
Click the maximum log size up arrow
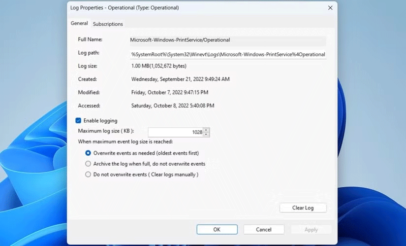click(206, 130)
